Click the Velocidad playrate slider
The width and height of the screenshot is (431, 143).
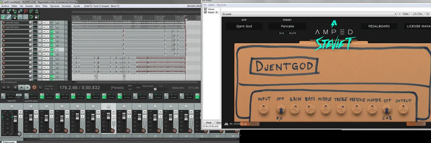[x=155, y=89]
